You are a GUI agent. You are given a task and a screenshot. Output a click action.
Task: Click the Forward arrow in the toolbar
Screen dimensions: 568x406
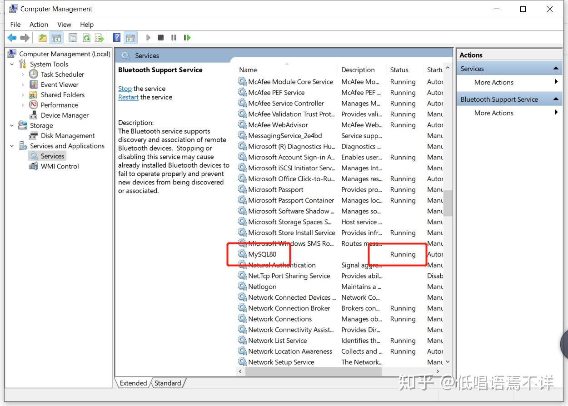point(25,38)
